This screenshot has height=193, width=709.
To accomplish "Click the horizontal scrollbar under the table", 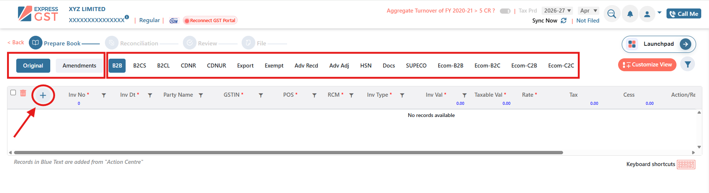I will click(x=288, y=152).
